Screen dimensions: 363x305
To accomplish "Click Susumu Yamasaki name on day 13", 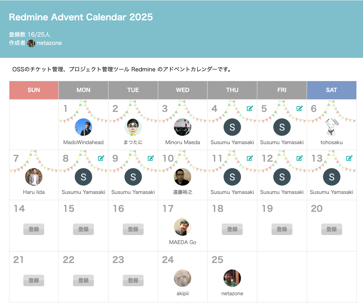I will click(x=331, y=192).
